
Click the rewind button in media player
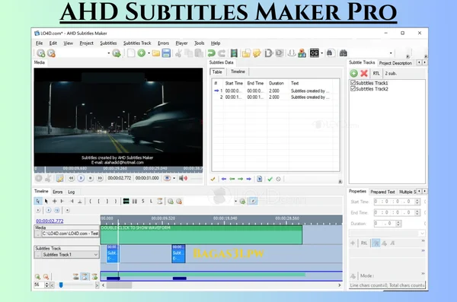[72, 178]
